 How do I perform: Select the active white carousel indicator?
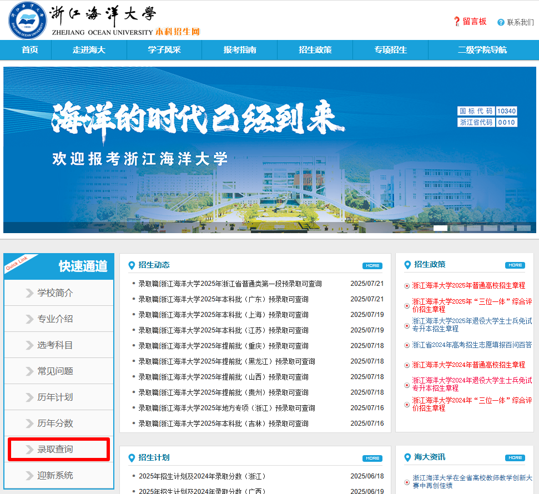click(x=440, y=228)
